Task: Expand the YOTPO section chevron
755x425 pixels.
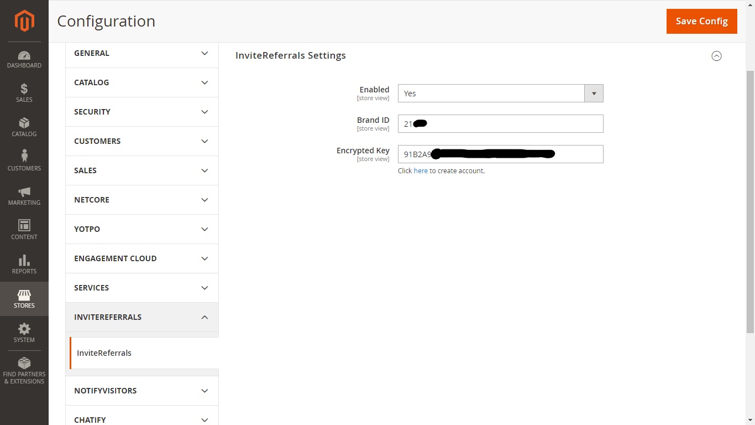Action: click(205, 229)
